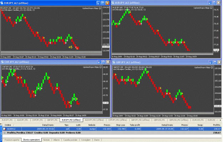Switch to the CHFJPY,M1 chart tab
Image resolution: width=223 pixels, height=142 pixels.
click(37, 120)
